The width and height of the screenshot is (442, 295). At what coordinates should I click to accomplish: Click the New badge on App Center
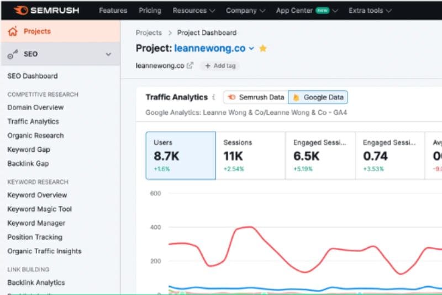click(x=323, y=11)
